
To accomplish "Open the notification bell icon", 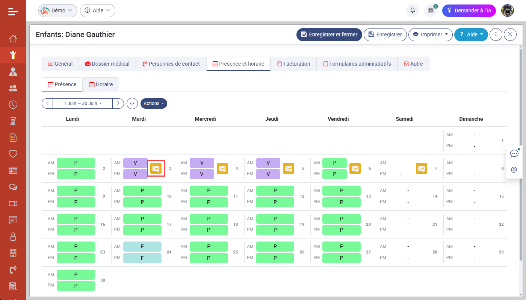I will pyautogui.click(x=412, y=10).
